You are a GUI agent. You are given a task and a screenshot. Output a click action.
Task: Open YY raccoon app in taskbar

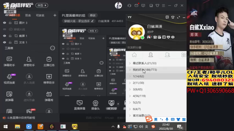[75, 127]
